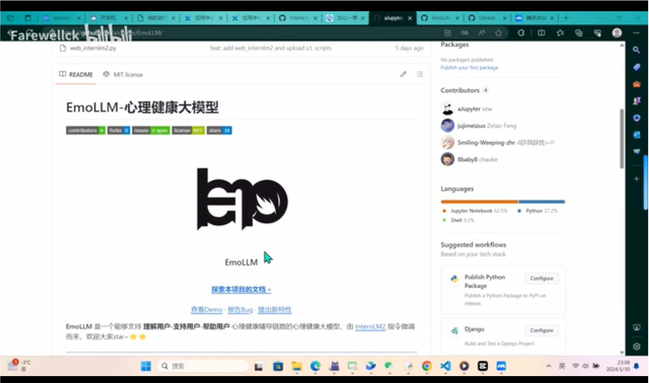Open jujimeizuo contributor profile

pyautogui.click(x=471, y=126)
